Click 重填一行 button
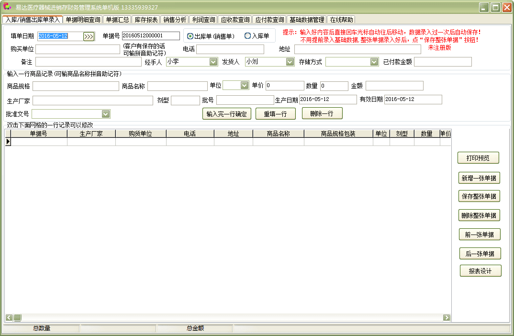This screenshot has width=514, height=336. point(275,114)
